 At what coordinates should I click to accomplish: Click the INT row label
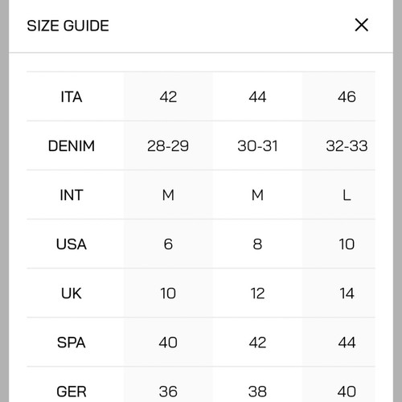coord(72,195)
